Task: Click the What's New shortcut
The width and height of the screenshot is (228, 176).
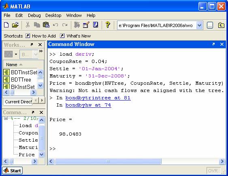Action: [x=79, y=36]
